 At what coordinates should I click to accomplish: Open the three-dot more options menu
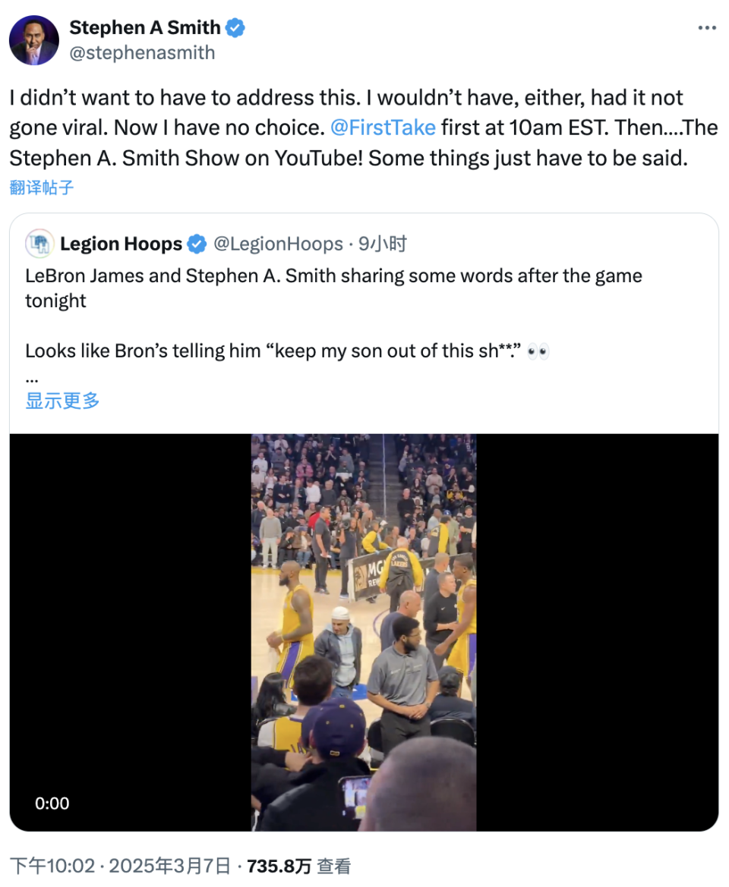[x=706, y=28]
